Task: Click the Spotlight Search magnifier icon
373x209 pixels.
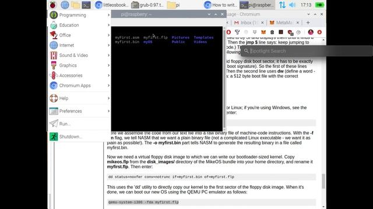Action: 246,51
